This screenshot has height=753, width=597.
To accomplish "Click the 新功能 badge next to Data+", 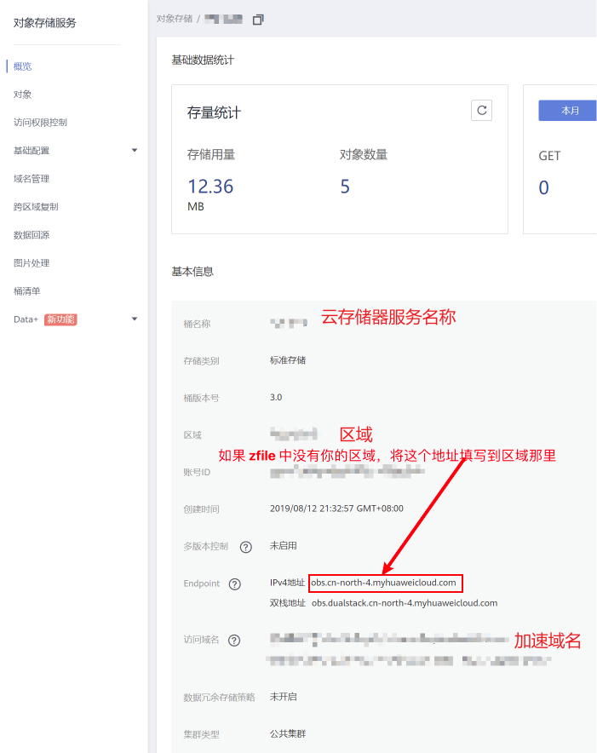I will 60,319.
